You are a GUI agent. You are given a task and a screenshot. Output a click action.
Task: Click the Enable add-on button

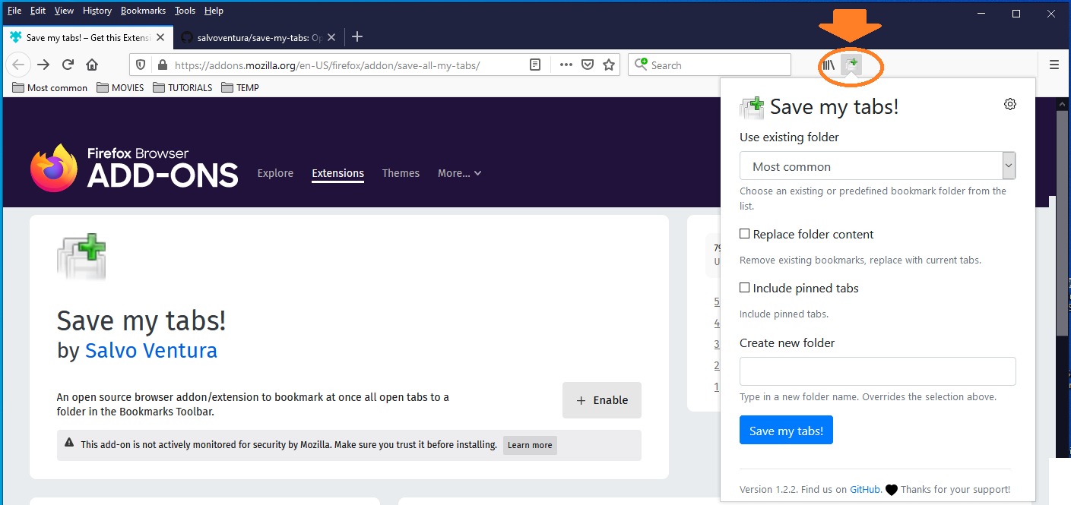click(x=602, y=400)
